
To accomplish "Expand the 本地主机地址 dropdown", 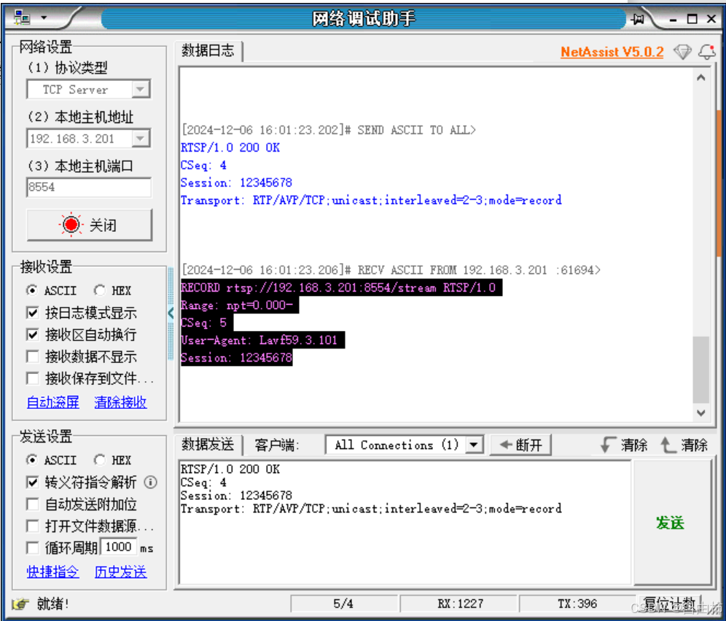I will [140, 138].
